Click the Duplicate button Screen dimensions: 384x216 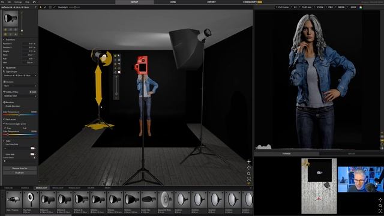tap(20, 173)
